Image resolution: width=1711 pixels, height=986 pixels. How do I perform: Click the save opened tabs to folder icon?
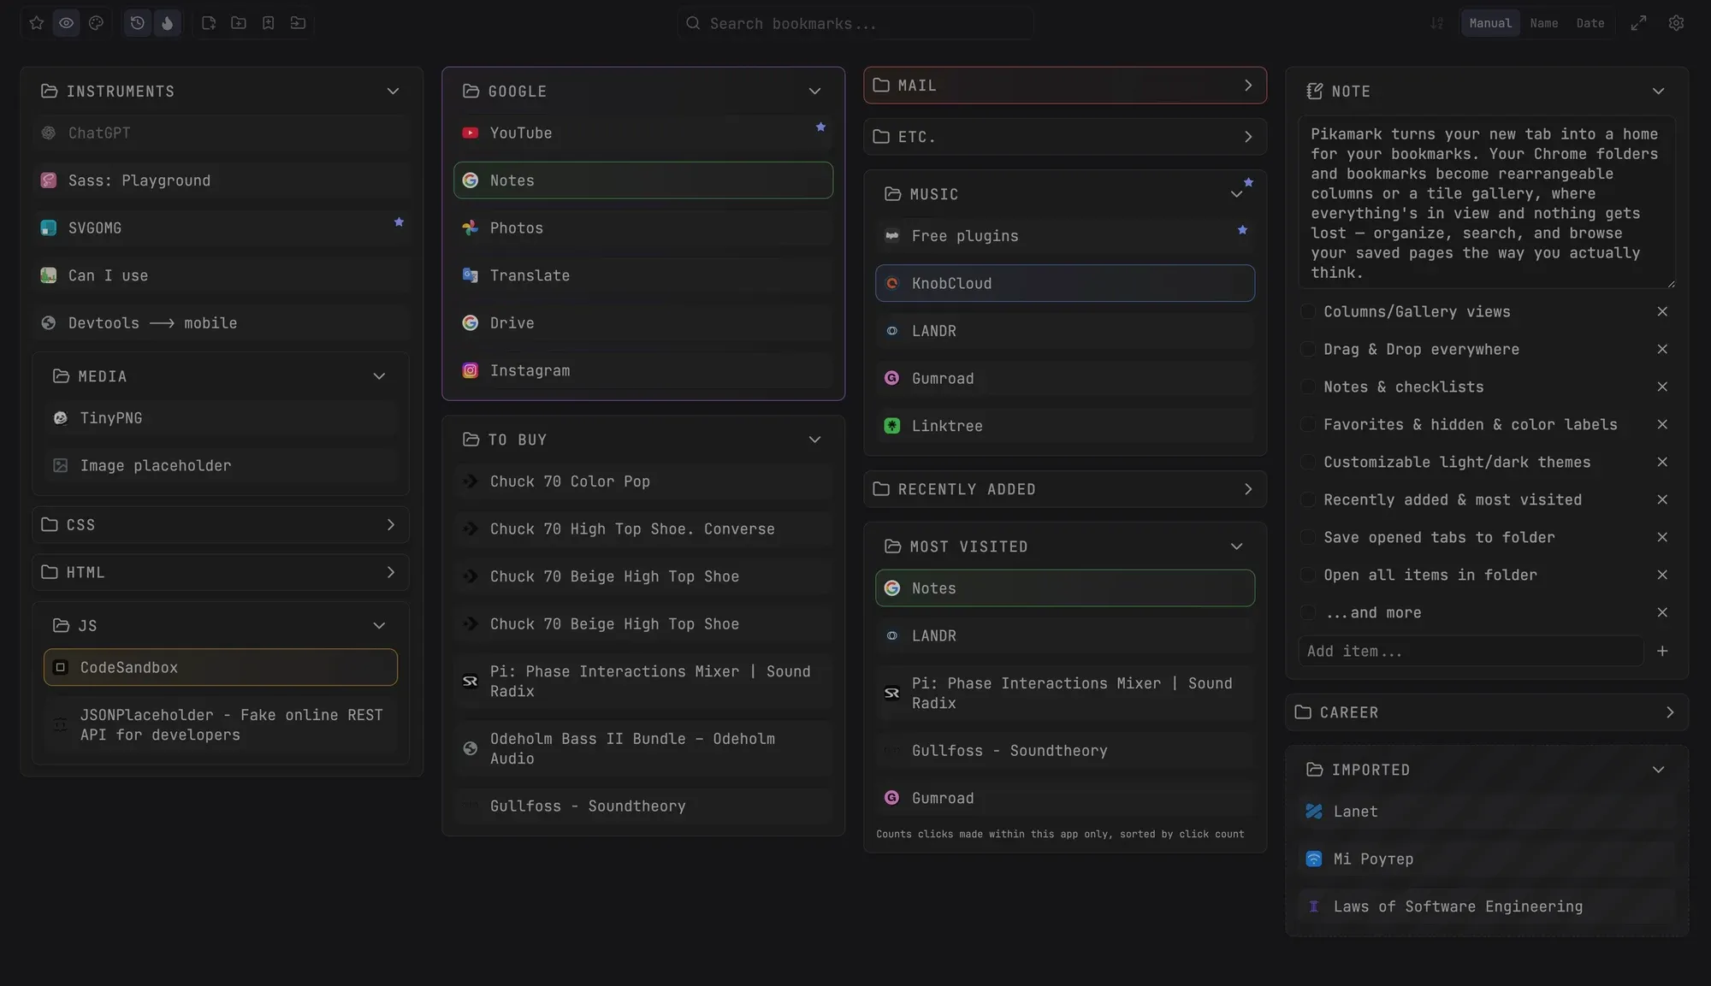coord(298,23)
